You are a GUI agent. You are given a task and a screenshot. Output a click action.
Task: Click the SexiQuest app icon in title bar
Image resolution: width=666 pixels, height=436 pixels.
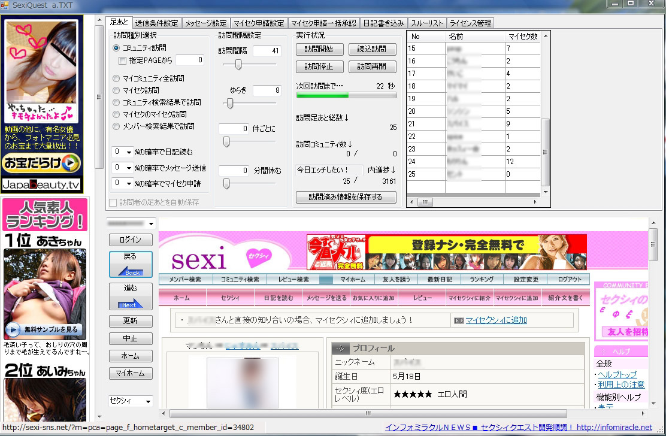coord(5,5)
